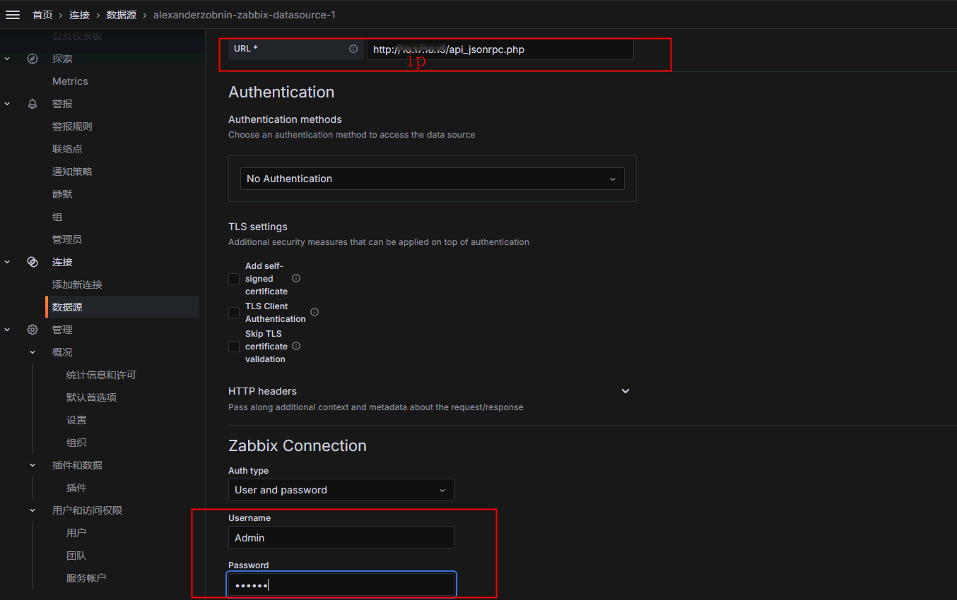Collapse the 概况 subsection chevron

[33, 352]
